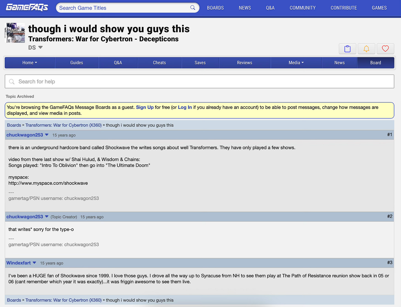Switch to the Saves tab
Screen dimensions: 401x307
coord(200,63)
